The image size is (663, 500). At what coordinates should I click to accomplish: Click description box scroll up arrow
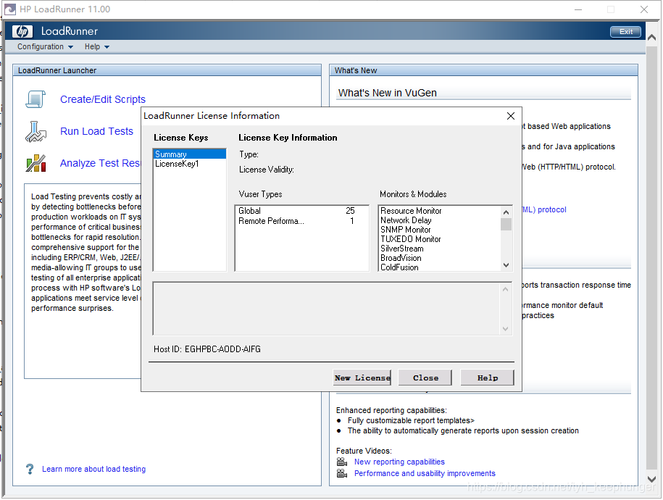(505, 289)
